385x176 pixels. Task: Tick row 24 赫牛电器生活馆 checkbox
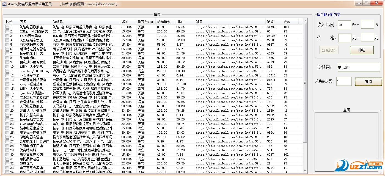point(7,128)
